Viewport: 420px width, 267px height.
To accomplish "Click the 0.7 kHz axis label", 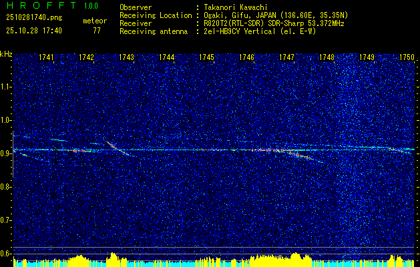I will tap(5, 220).
